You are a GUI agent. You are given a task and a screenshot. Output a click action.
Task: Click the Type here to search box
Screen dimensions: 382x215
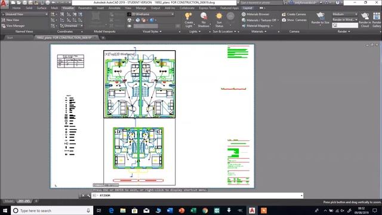[x=52, y=210]
